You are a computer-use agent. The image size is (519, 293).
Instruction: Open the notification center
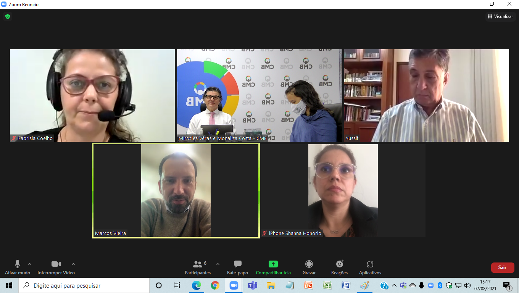[508, 285]
